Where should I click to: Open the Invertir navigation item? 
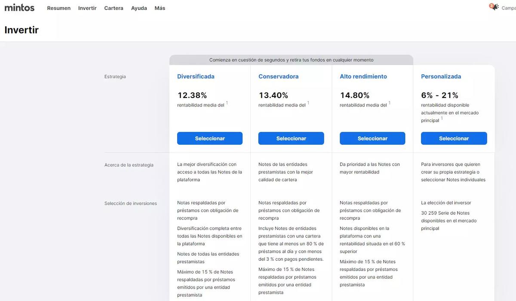point(87,8)
